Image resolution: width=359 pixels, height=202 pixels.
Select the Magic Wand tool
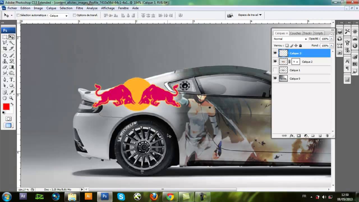click(11, 43)
